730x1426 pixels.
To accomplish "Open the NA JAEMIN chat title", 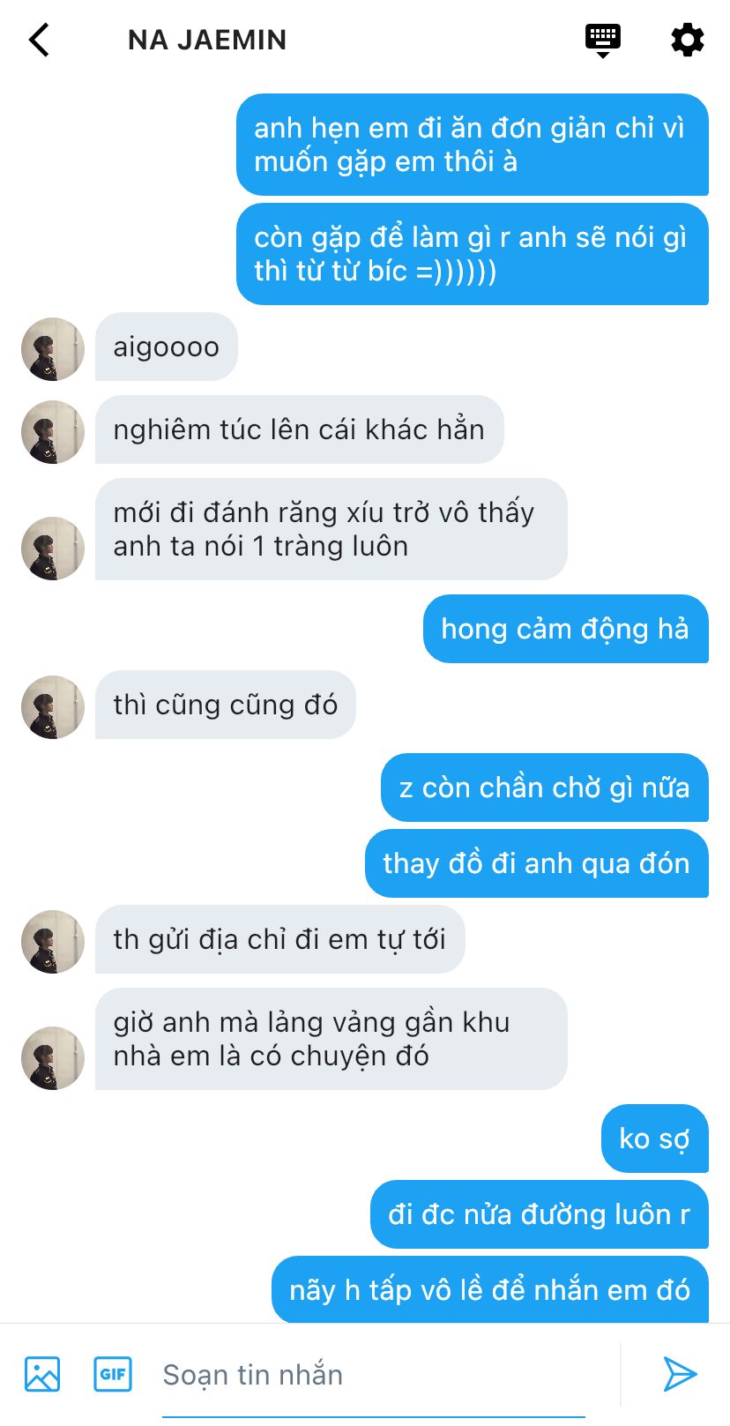I will pyautogui.click(x=207, y=40).
